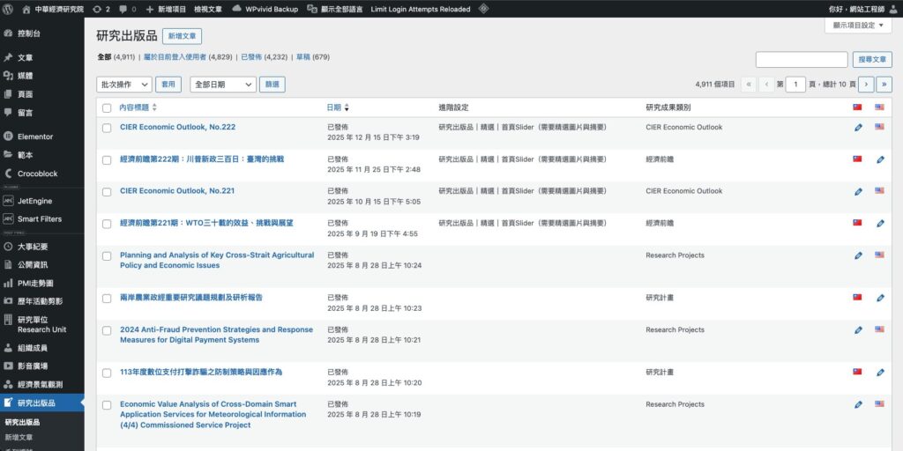Expand the 顯示項目設定 screen options panel
Screen dimensions: 903x451
point(857,26)
